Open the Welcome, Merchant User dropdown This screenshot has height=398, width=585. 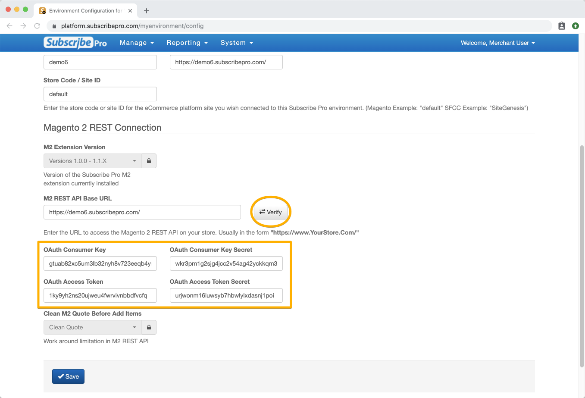[x=497, y=43]
